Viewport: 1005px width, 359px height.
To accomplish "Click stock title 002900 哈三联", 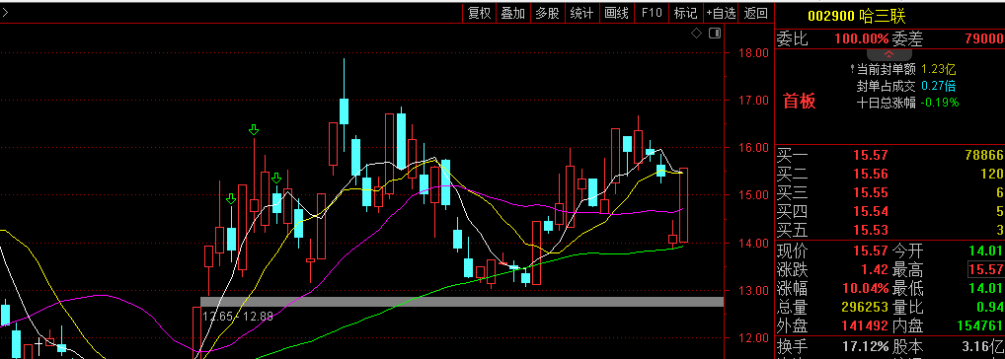I will (x=856, y=17).
